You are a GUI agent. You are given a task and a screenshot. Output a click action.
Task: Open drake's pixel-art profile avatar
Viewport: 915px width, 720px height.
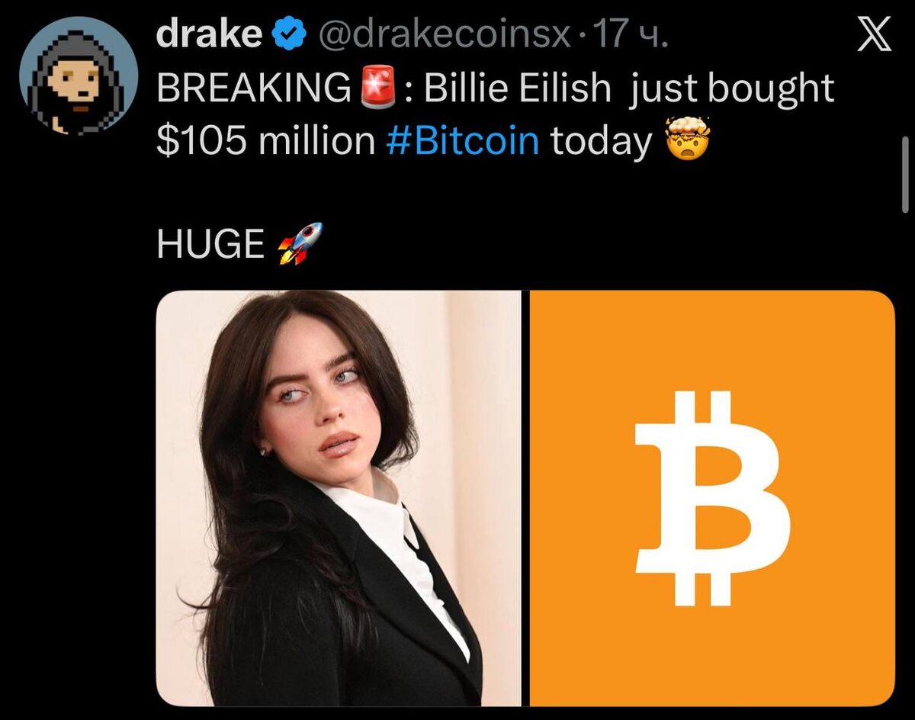point(79,78)
